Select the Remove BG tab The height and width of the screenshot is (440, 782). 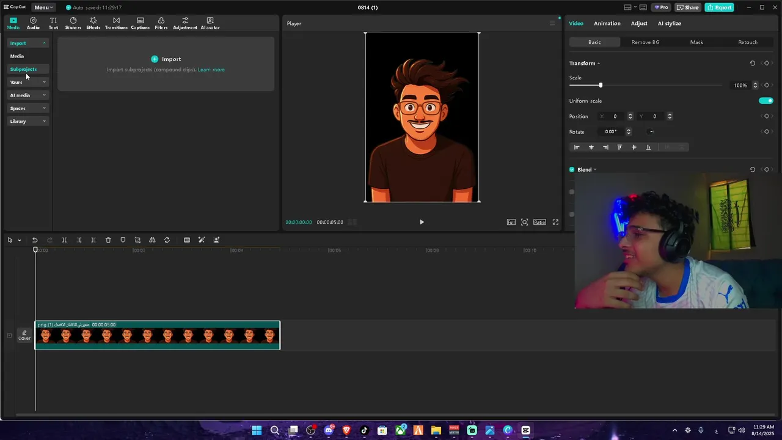click(x=645, y=42)
